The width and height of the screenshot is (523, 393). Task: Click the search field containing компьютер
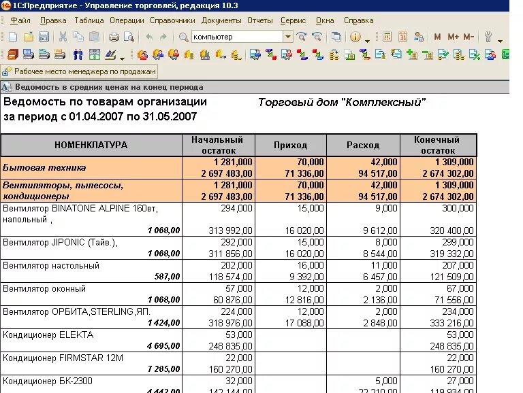pos(237,37)
